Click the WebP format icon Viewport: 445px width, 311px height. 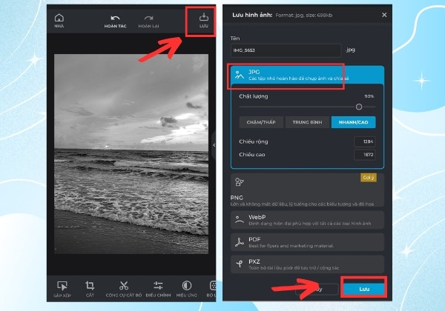pos(240,220)
